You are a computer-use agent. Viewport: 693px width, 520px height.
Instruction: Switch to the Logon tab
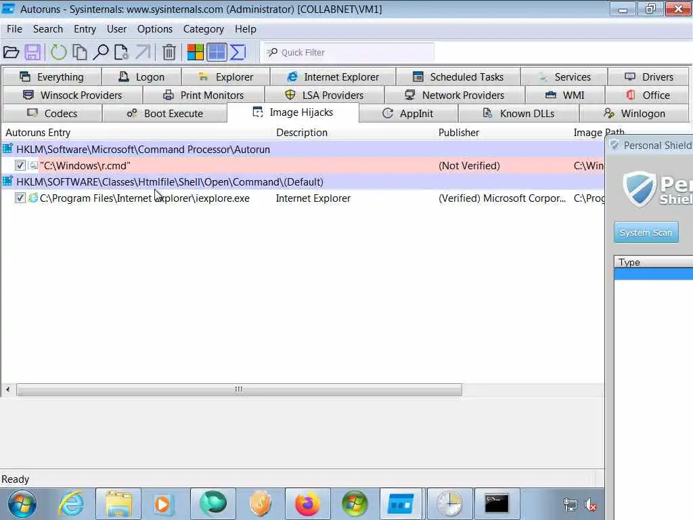point(141,77)
